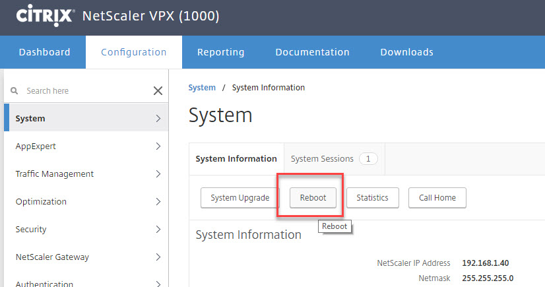The image size is (545, 287).
Task: Open the Dashboard tab
Action: point(44,52)
